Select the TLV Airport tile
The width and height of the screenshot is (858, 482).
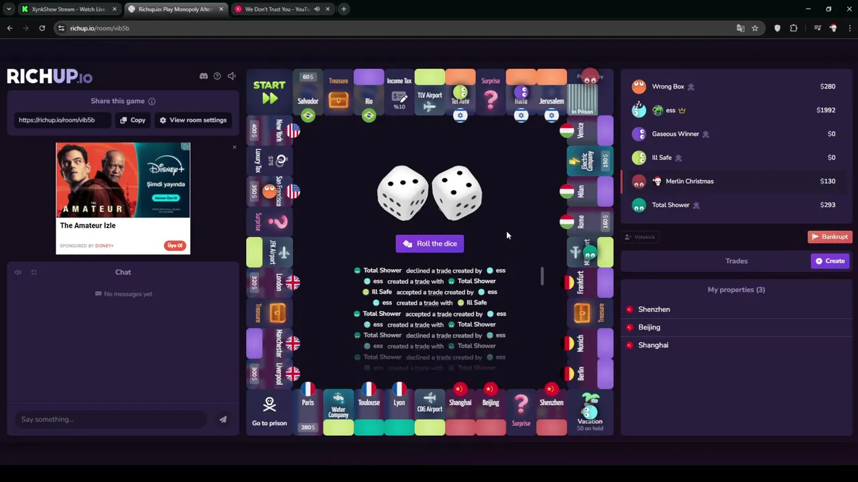pos(430,92)
